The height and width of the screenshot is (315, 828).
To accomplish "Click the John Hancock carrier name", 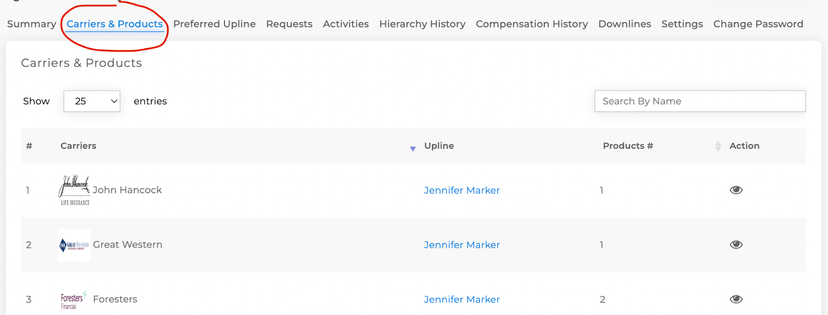I will (127, 190).
